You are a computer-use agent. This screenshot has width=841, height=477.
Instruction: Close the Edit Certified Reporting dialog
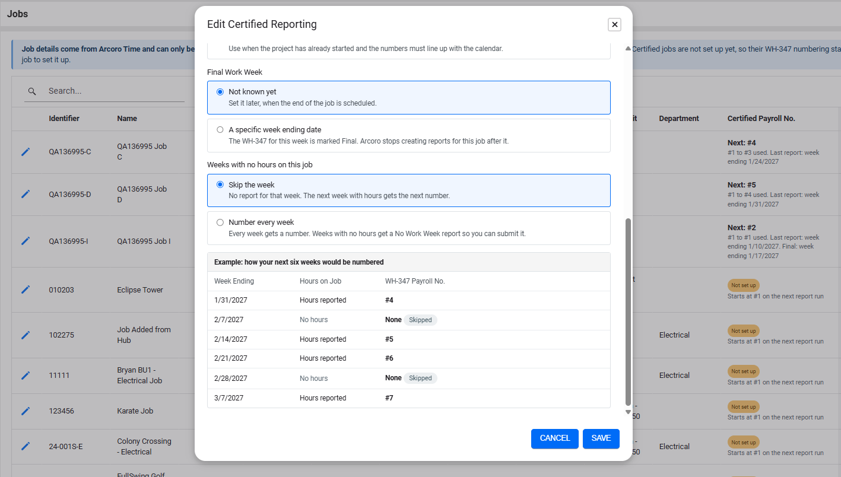coord(615,24)
